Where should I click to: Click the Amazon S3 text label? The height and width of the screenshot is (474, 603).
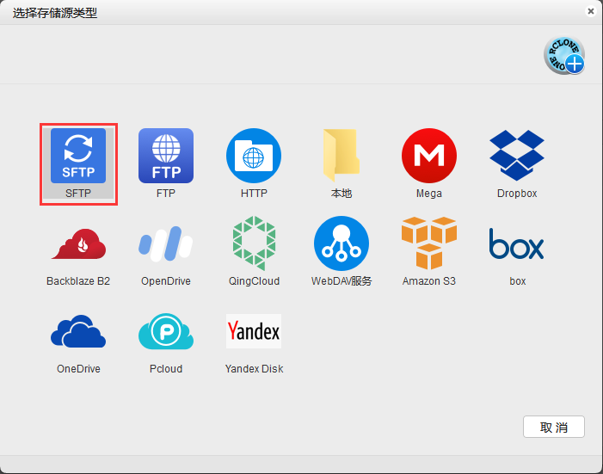(428, 280)
